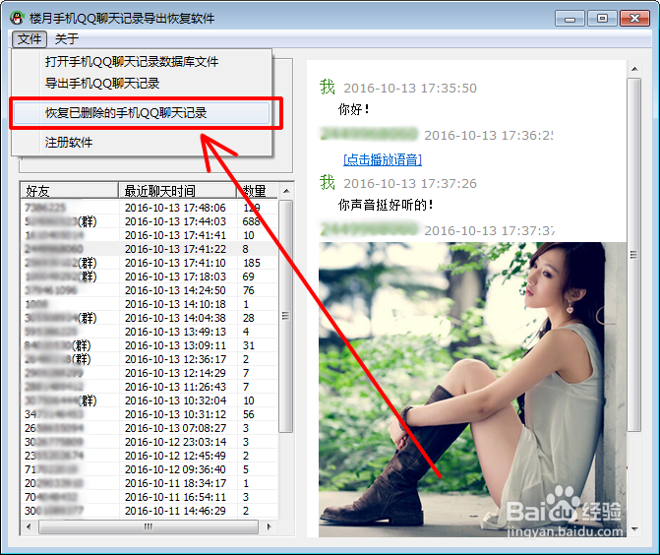This screenshot has height=555, width=660.
Task: Select row dated 2016-10-13 17:48:06
Action: tap(149, 208)
